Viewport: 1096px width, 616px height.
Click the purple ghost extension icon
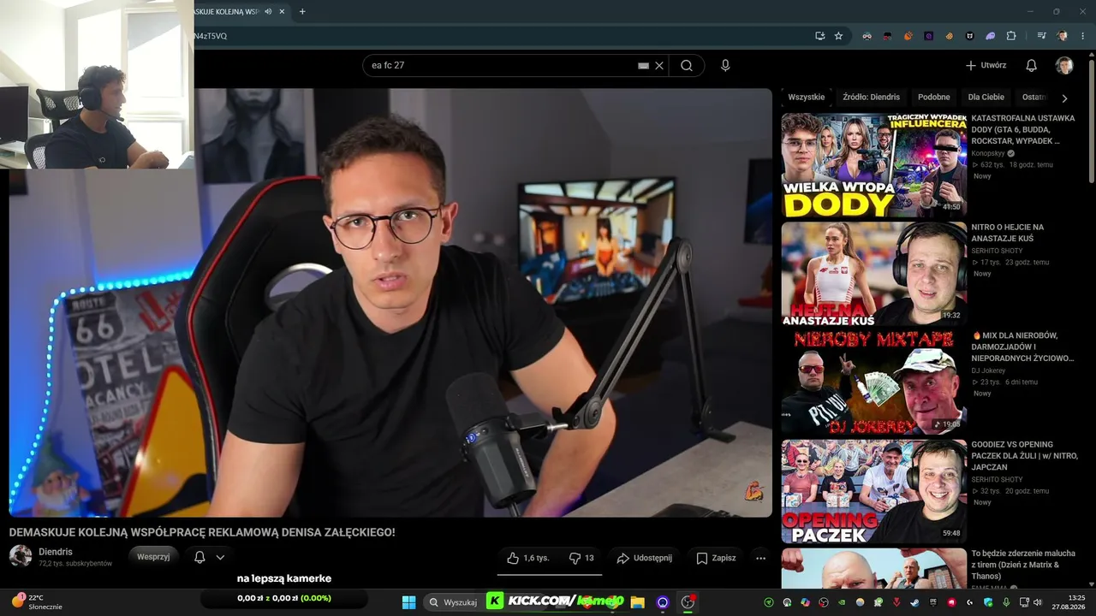coord(991,36)
